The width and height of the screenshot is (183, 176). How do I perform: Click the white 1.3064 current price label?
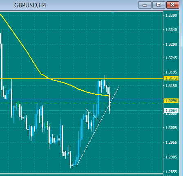tap(171, 110)
